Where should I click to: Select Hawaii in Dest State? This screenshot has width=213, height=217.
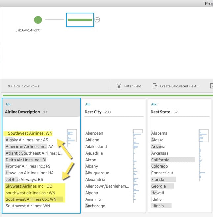(x=158, y=193)
